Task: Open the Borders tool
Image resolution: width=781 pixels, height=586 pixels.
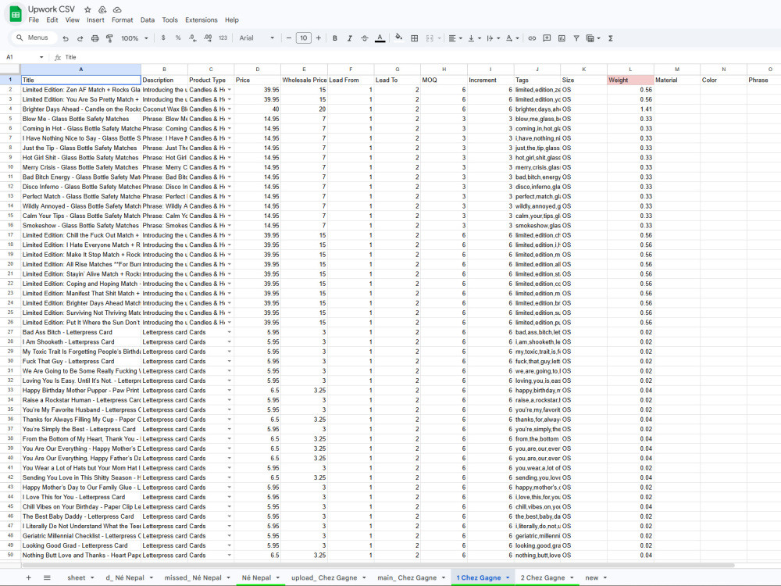Action: tap(415, 38)
